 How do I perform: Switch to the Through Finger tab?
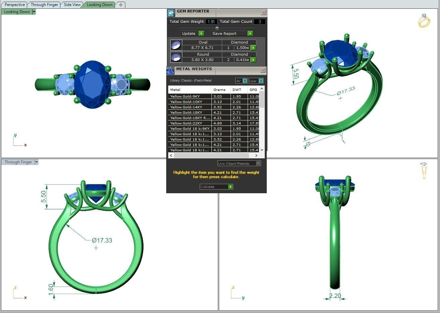point(44,5)
